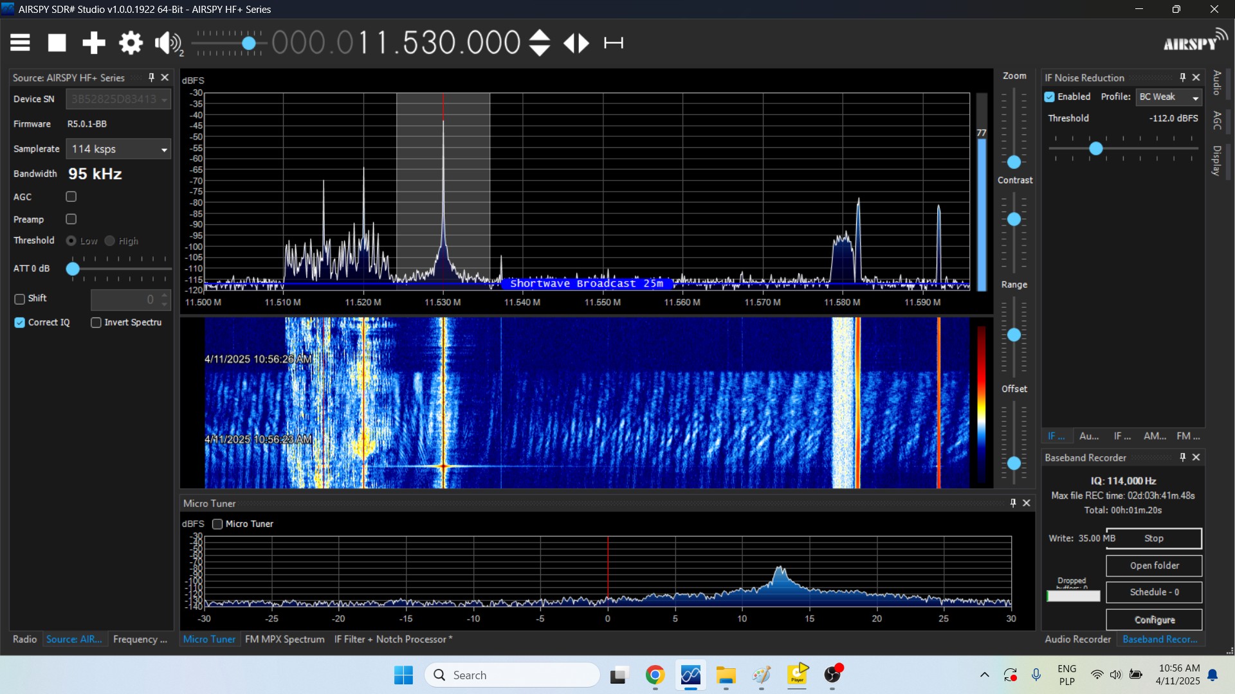Switch to the Au... tab under noise reduction
This screenshot has width=1235, height=694.
point(1089,436)
